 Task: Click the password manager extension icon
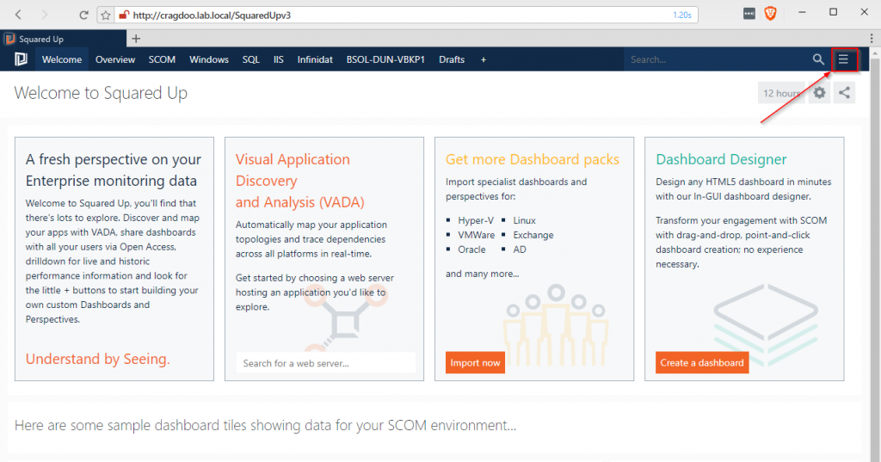click(x=749, y=14)
